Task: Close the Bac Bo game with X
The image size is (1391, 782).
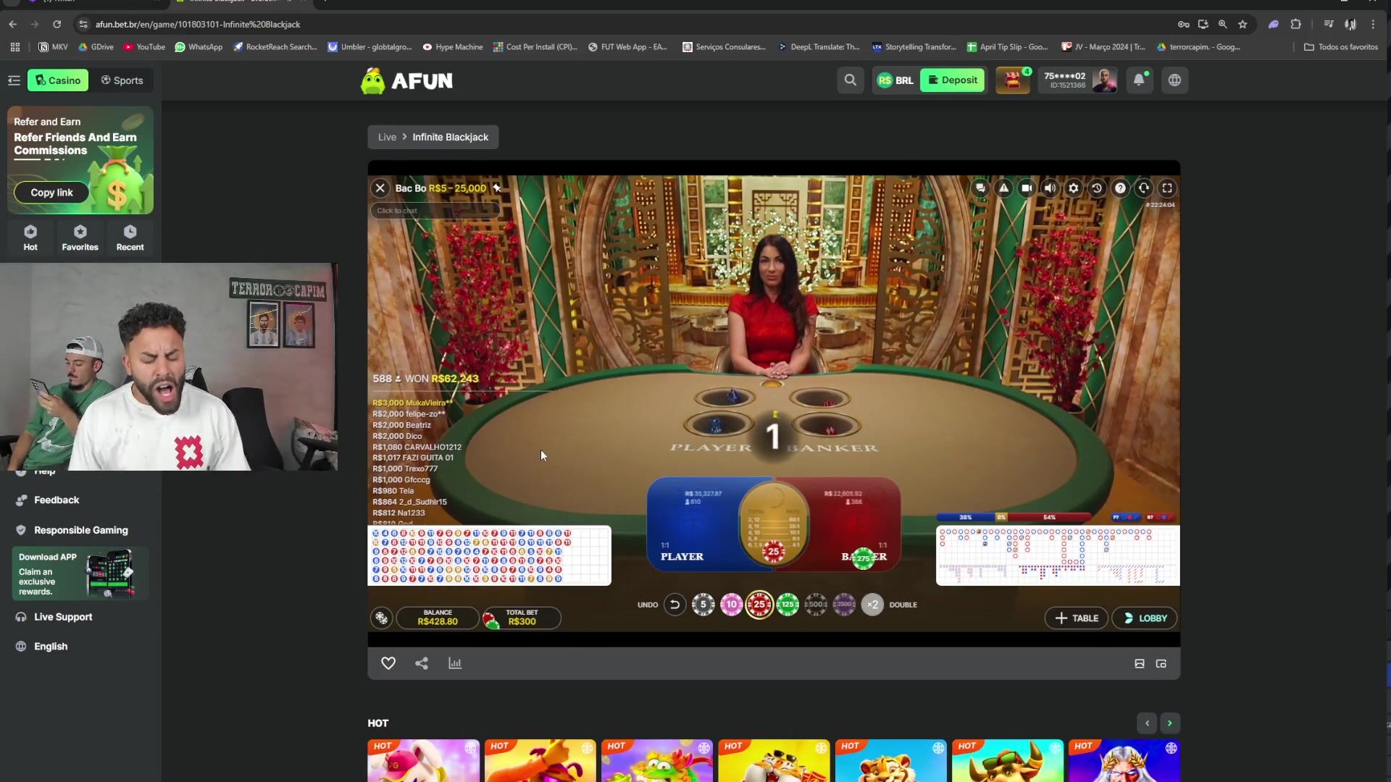Action: (x=380, y=188)
